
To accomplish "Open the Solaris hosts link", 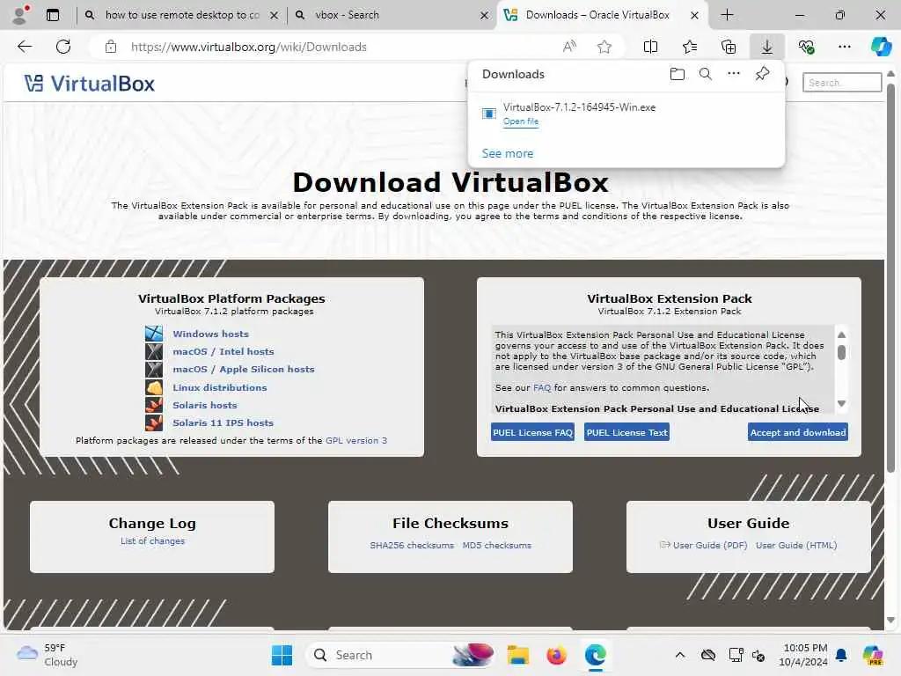I will click(204, 405).
